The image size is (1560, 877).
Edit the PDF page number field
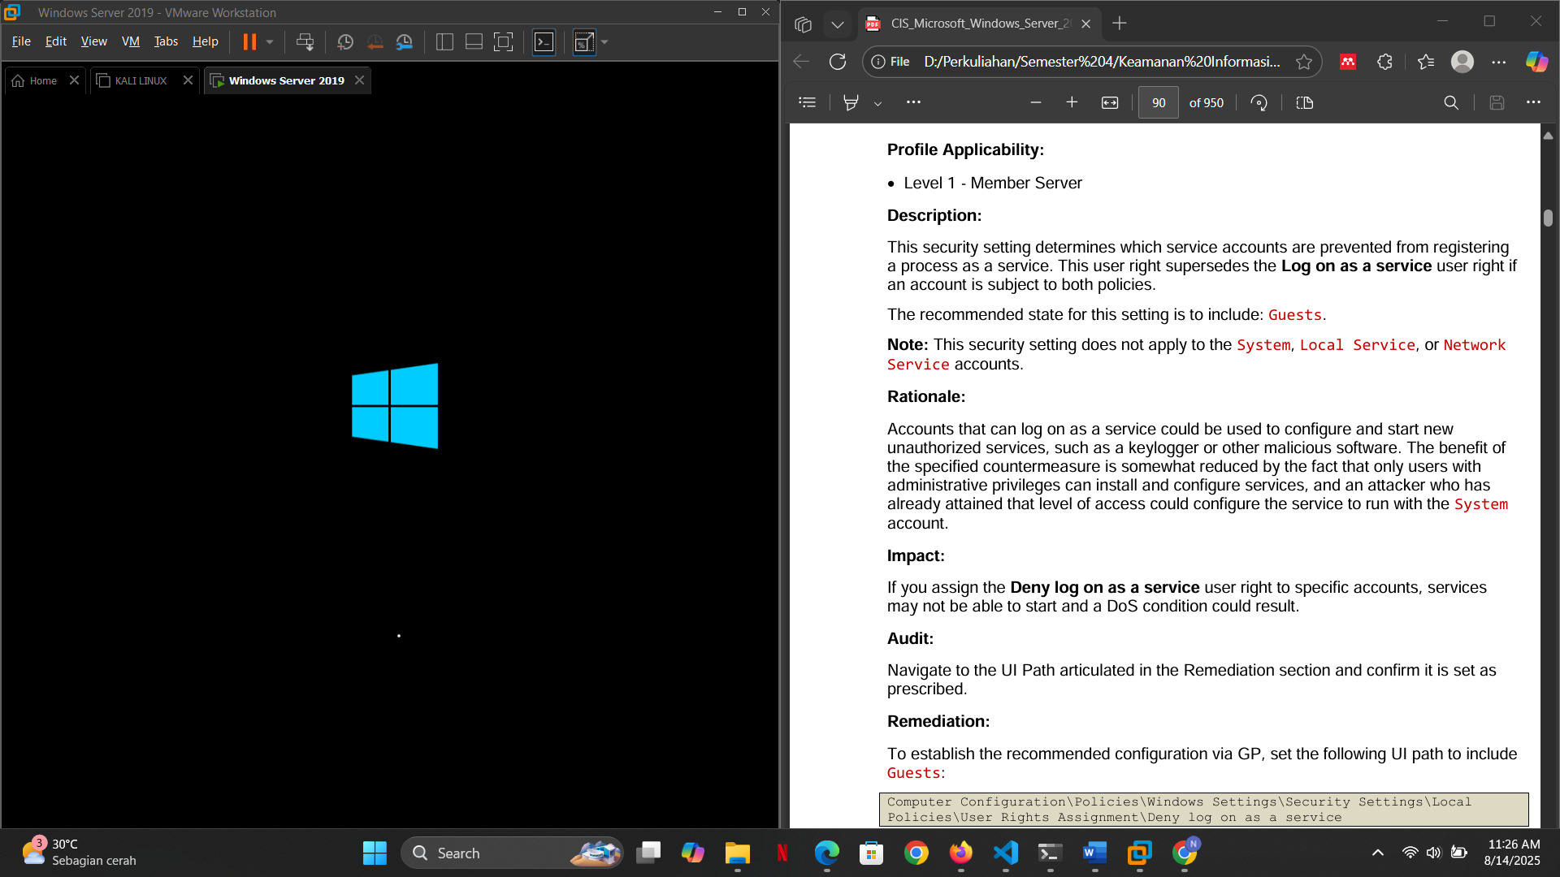pyautogui.click(x=1159, y=102)
